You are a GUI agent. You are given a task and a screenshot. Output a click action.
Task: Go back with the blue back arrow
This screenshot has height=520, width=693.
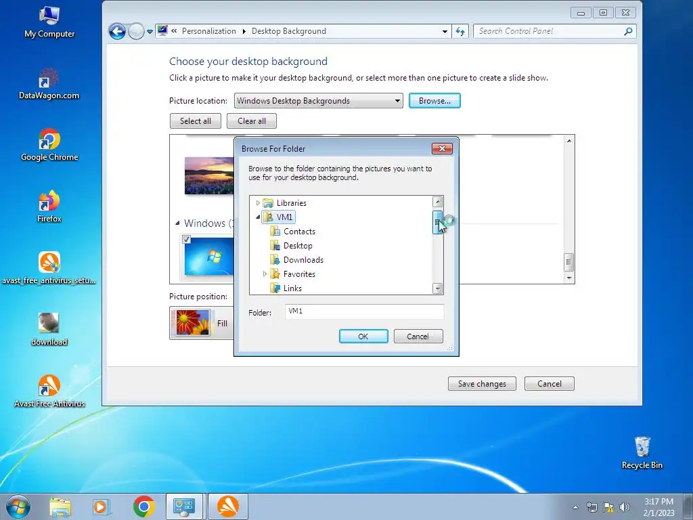pyautogui.click(x=117, y=31)
